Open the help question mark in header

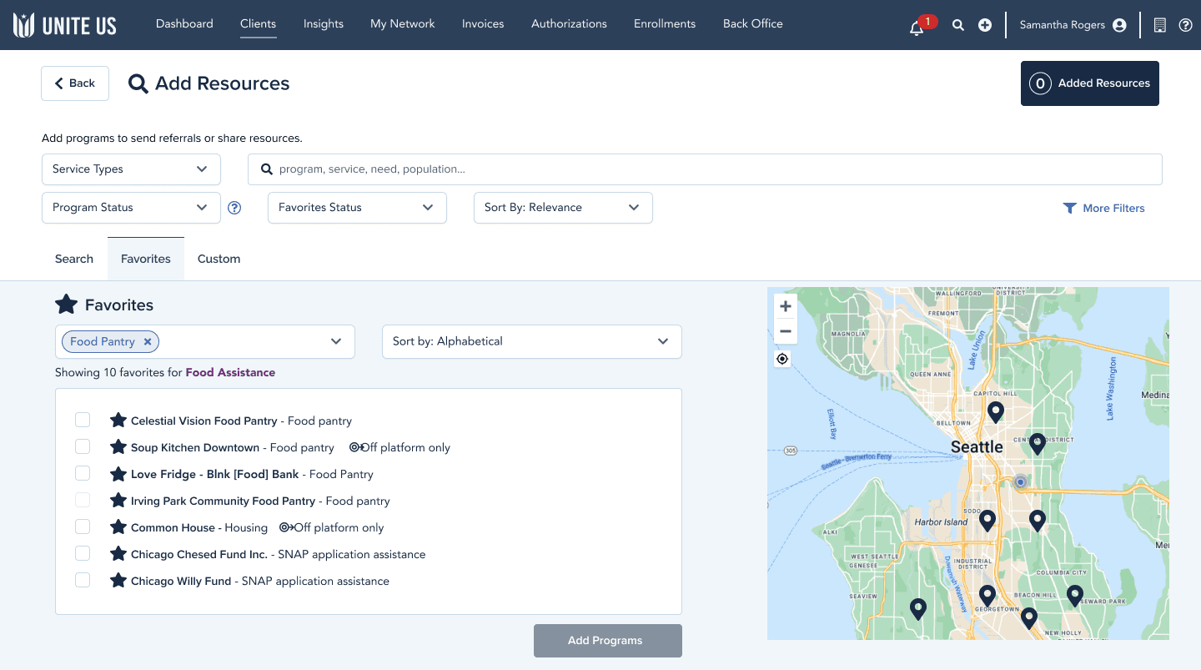pos(1185,25)
